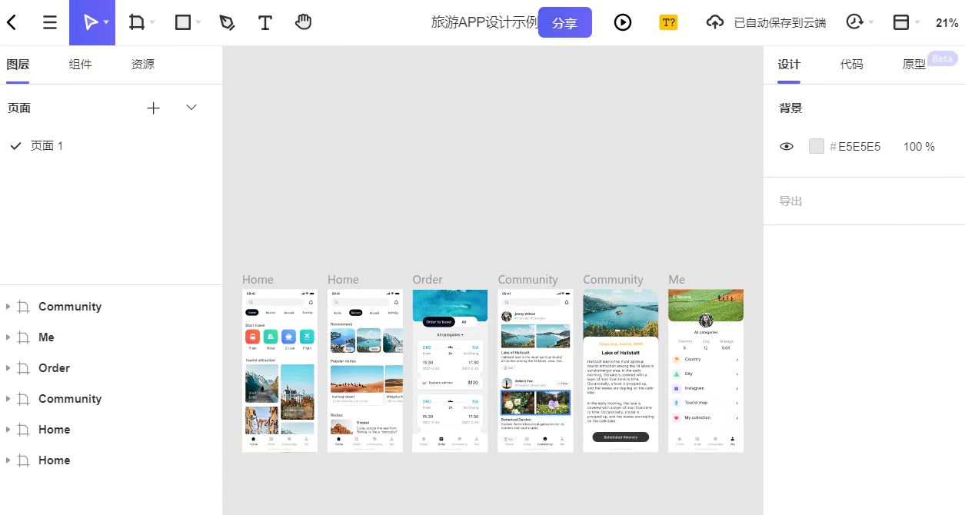Start presentation with the play icon
The height and width of the screenshot is (515, 965).
click(x=622, y=22)
